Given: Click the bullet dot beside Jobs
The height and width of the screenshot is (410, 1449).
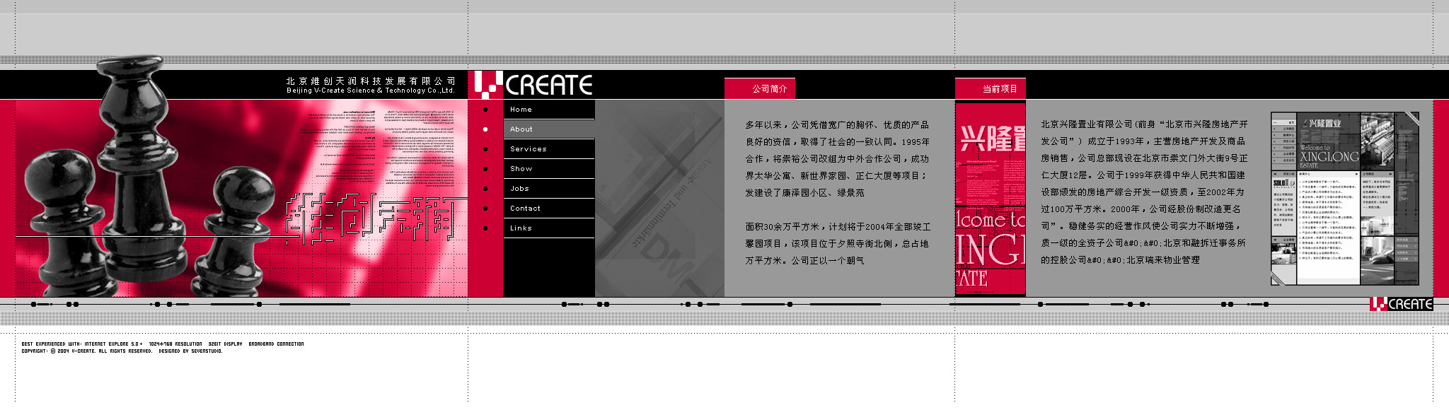Looking at the screenshot, I should 485,189.
